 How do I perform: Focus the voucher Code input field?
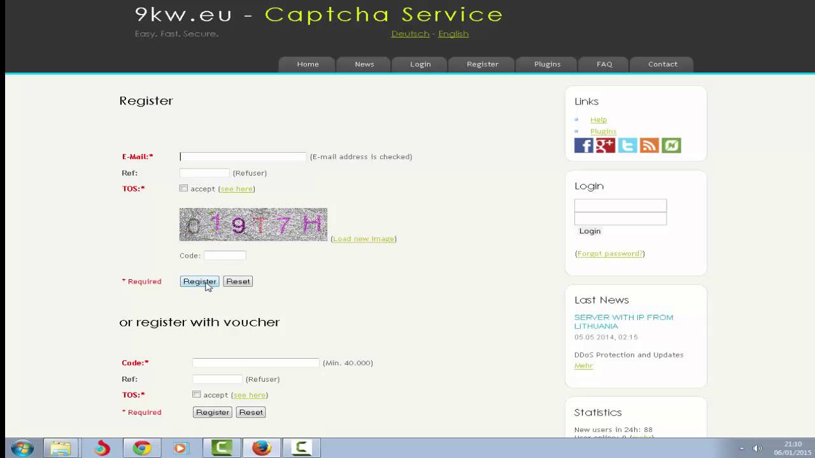coord(256,363)
